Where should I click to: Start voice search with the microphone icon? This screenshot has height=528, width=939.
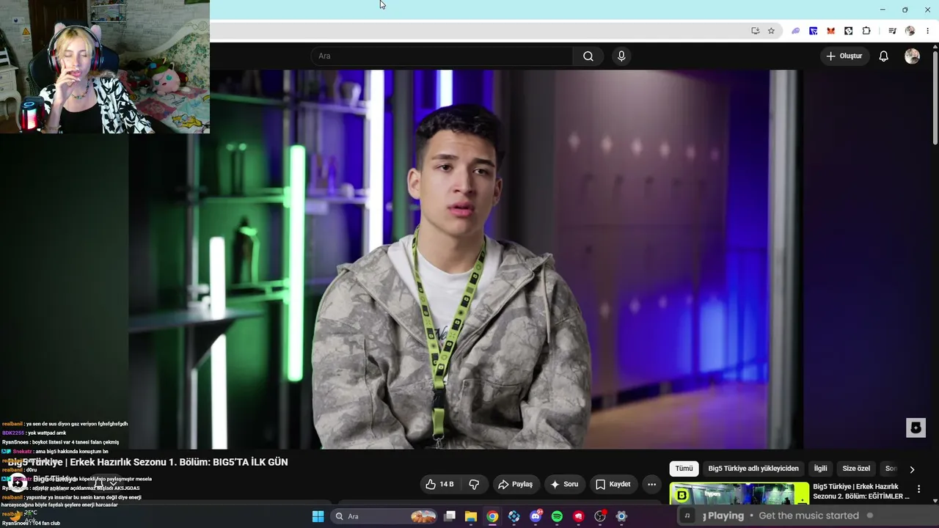621,56
